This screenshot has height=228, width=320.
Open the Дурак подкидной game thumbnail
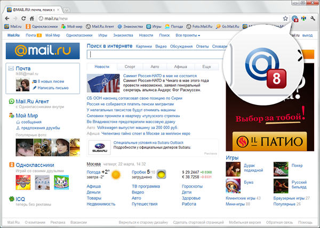[233, 169]
